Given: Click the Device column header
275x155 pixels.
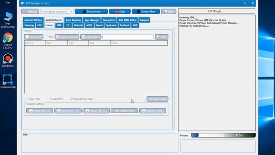Looking at the screenshot, I should [35, 43].
